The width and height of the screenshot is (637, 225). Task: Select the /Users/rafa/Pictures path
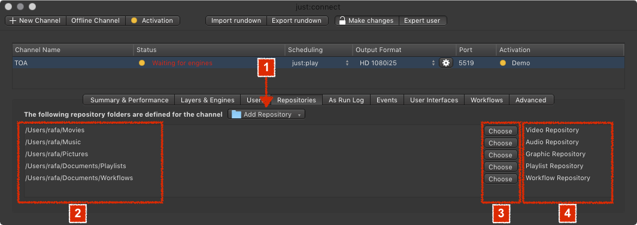coord(56,154)
